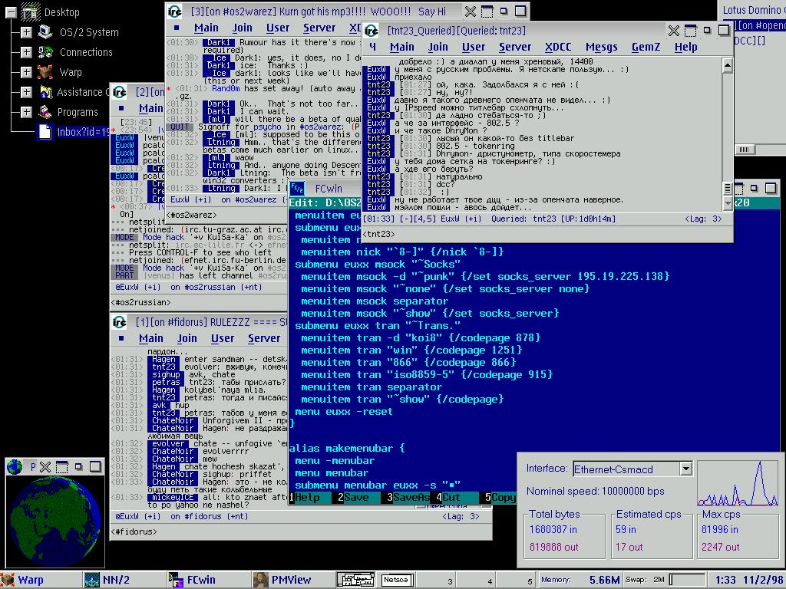
Task: Click the clock showing 1:33 11/2/98
Action: tap(748, 580)
